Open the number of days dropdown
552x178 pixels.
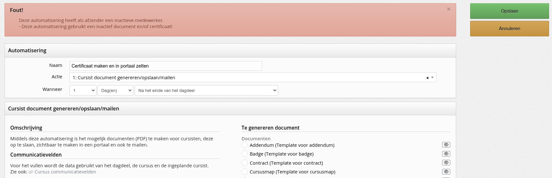coord(83,90)
